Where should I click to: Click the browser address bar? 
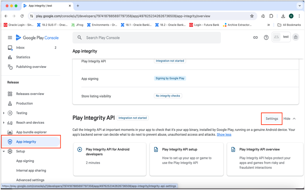tap(142, 16)
